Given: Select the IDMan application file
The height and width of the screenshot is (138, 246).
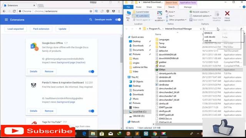Looking at the screenshot, I should (x=162, y=70).
